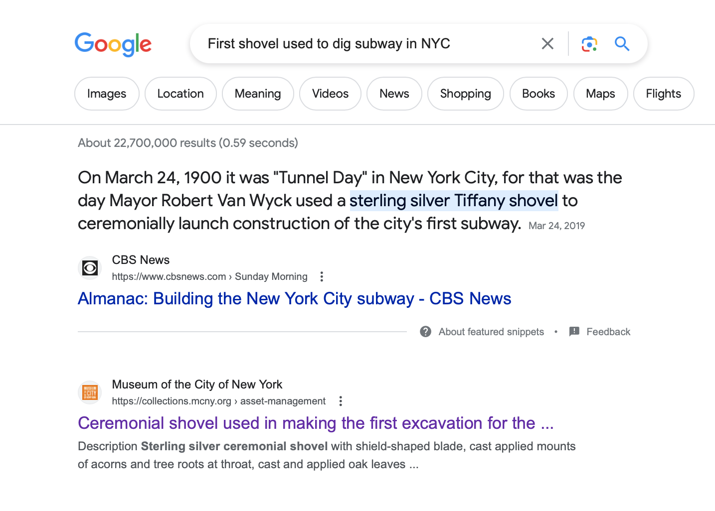Screen dimensions: 715x511
Task: Click the About featured snippets text link
Action: 491,332
